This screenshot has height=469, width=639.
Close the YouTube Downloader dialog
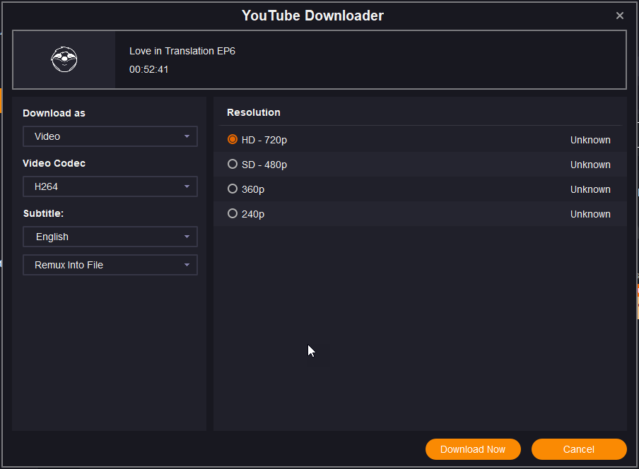pyautogui.click(x=619, y=16)
